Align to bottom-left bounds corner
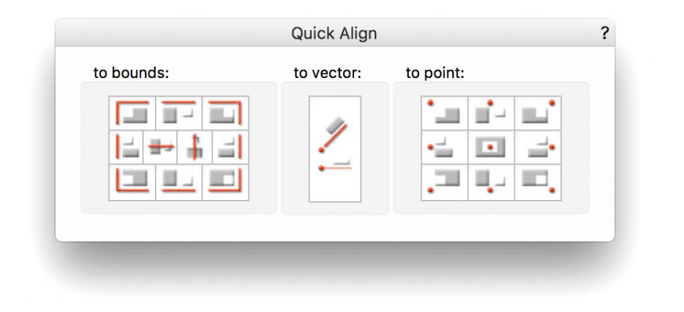 pyautogui.click(x=132, y=182)
